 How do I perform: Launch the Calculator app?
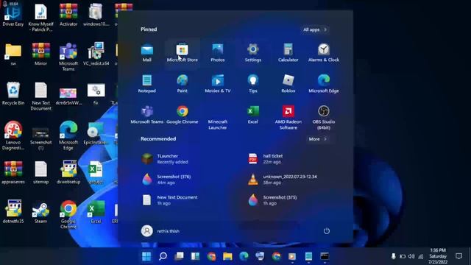coord(288,53)
